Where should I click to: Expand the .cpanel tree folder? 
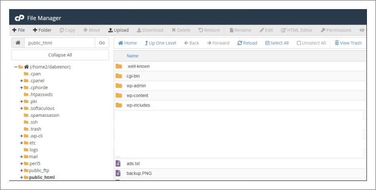[x=21, y=81]
